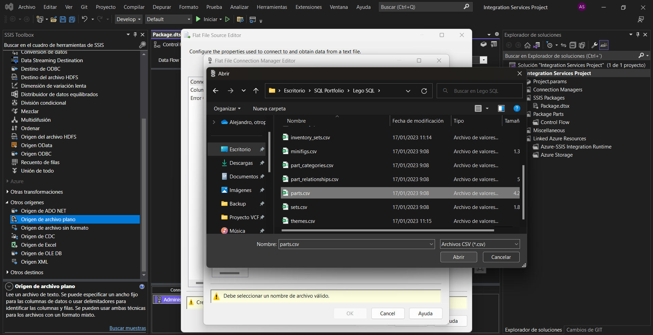Screen dimensions: 653x335
Task: Click the Abrir button
Action: (x=458, y=257)
